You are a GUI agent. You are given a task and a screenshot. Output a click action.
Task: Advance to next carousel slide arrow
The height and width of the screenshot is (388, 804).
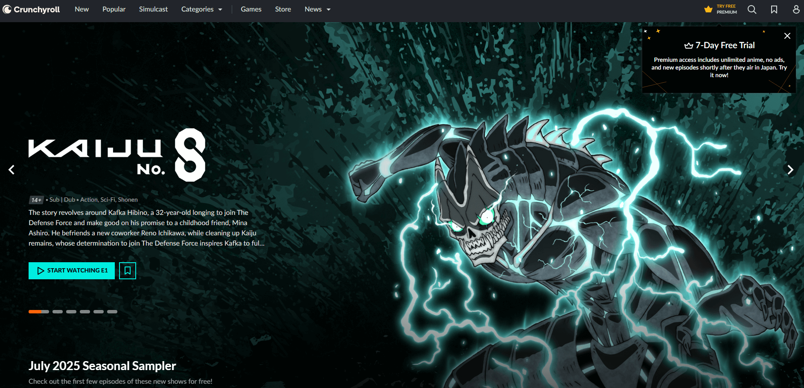[790, 170]
